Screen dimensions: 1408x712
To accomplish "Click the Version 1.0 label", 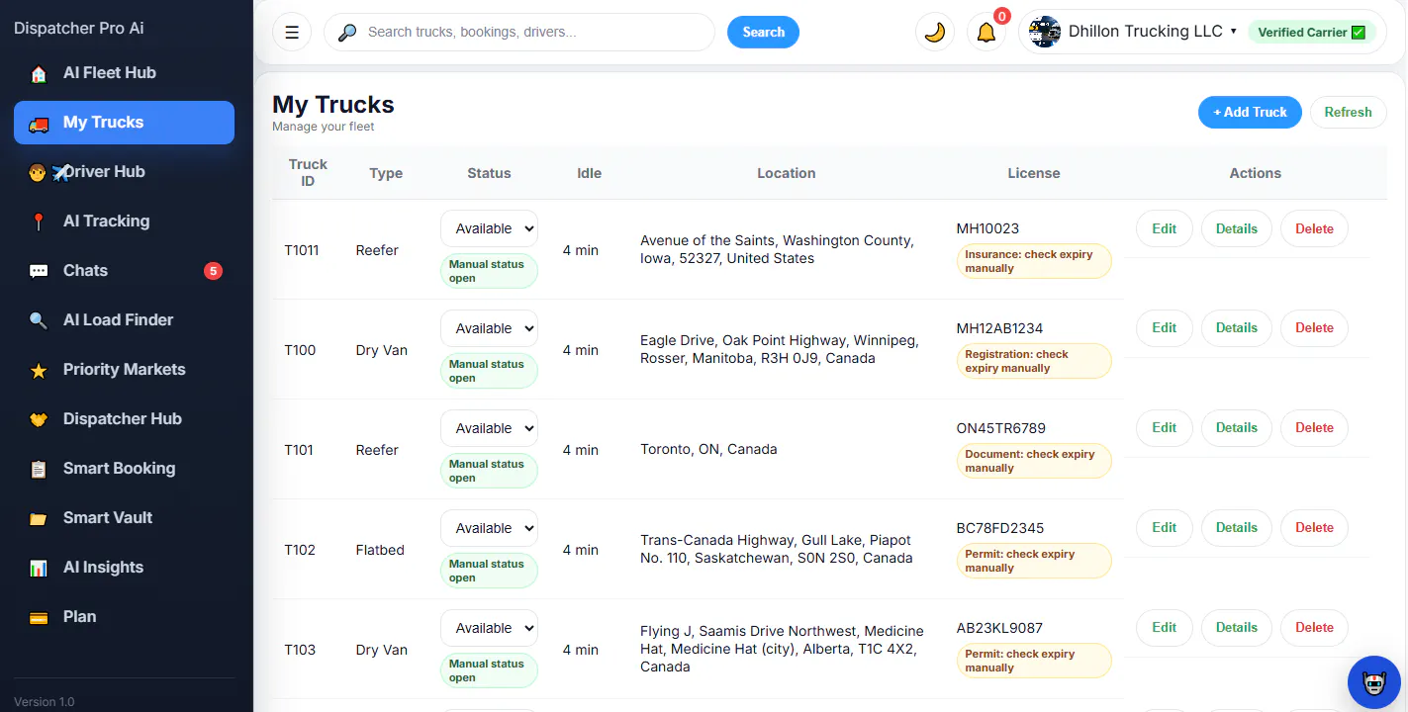I will point(45,702).
